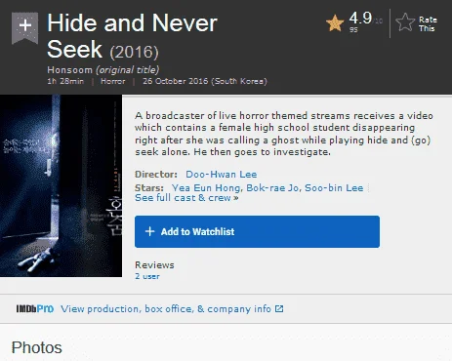This screenshot has height=361, width=452.
Task: Click the plus icon in Add to Watchlist
Action: (149, 231)
